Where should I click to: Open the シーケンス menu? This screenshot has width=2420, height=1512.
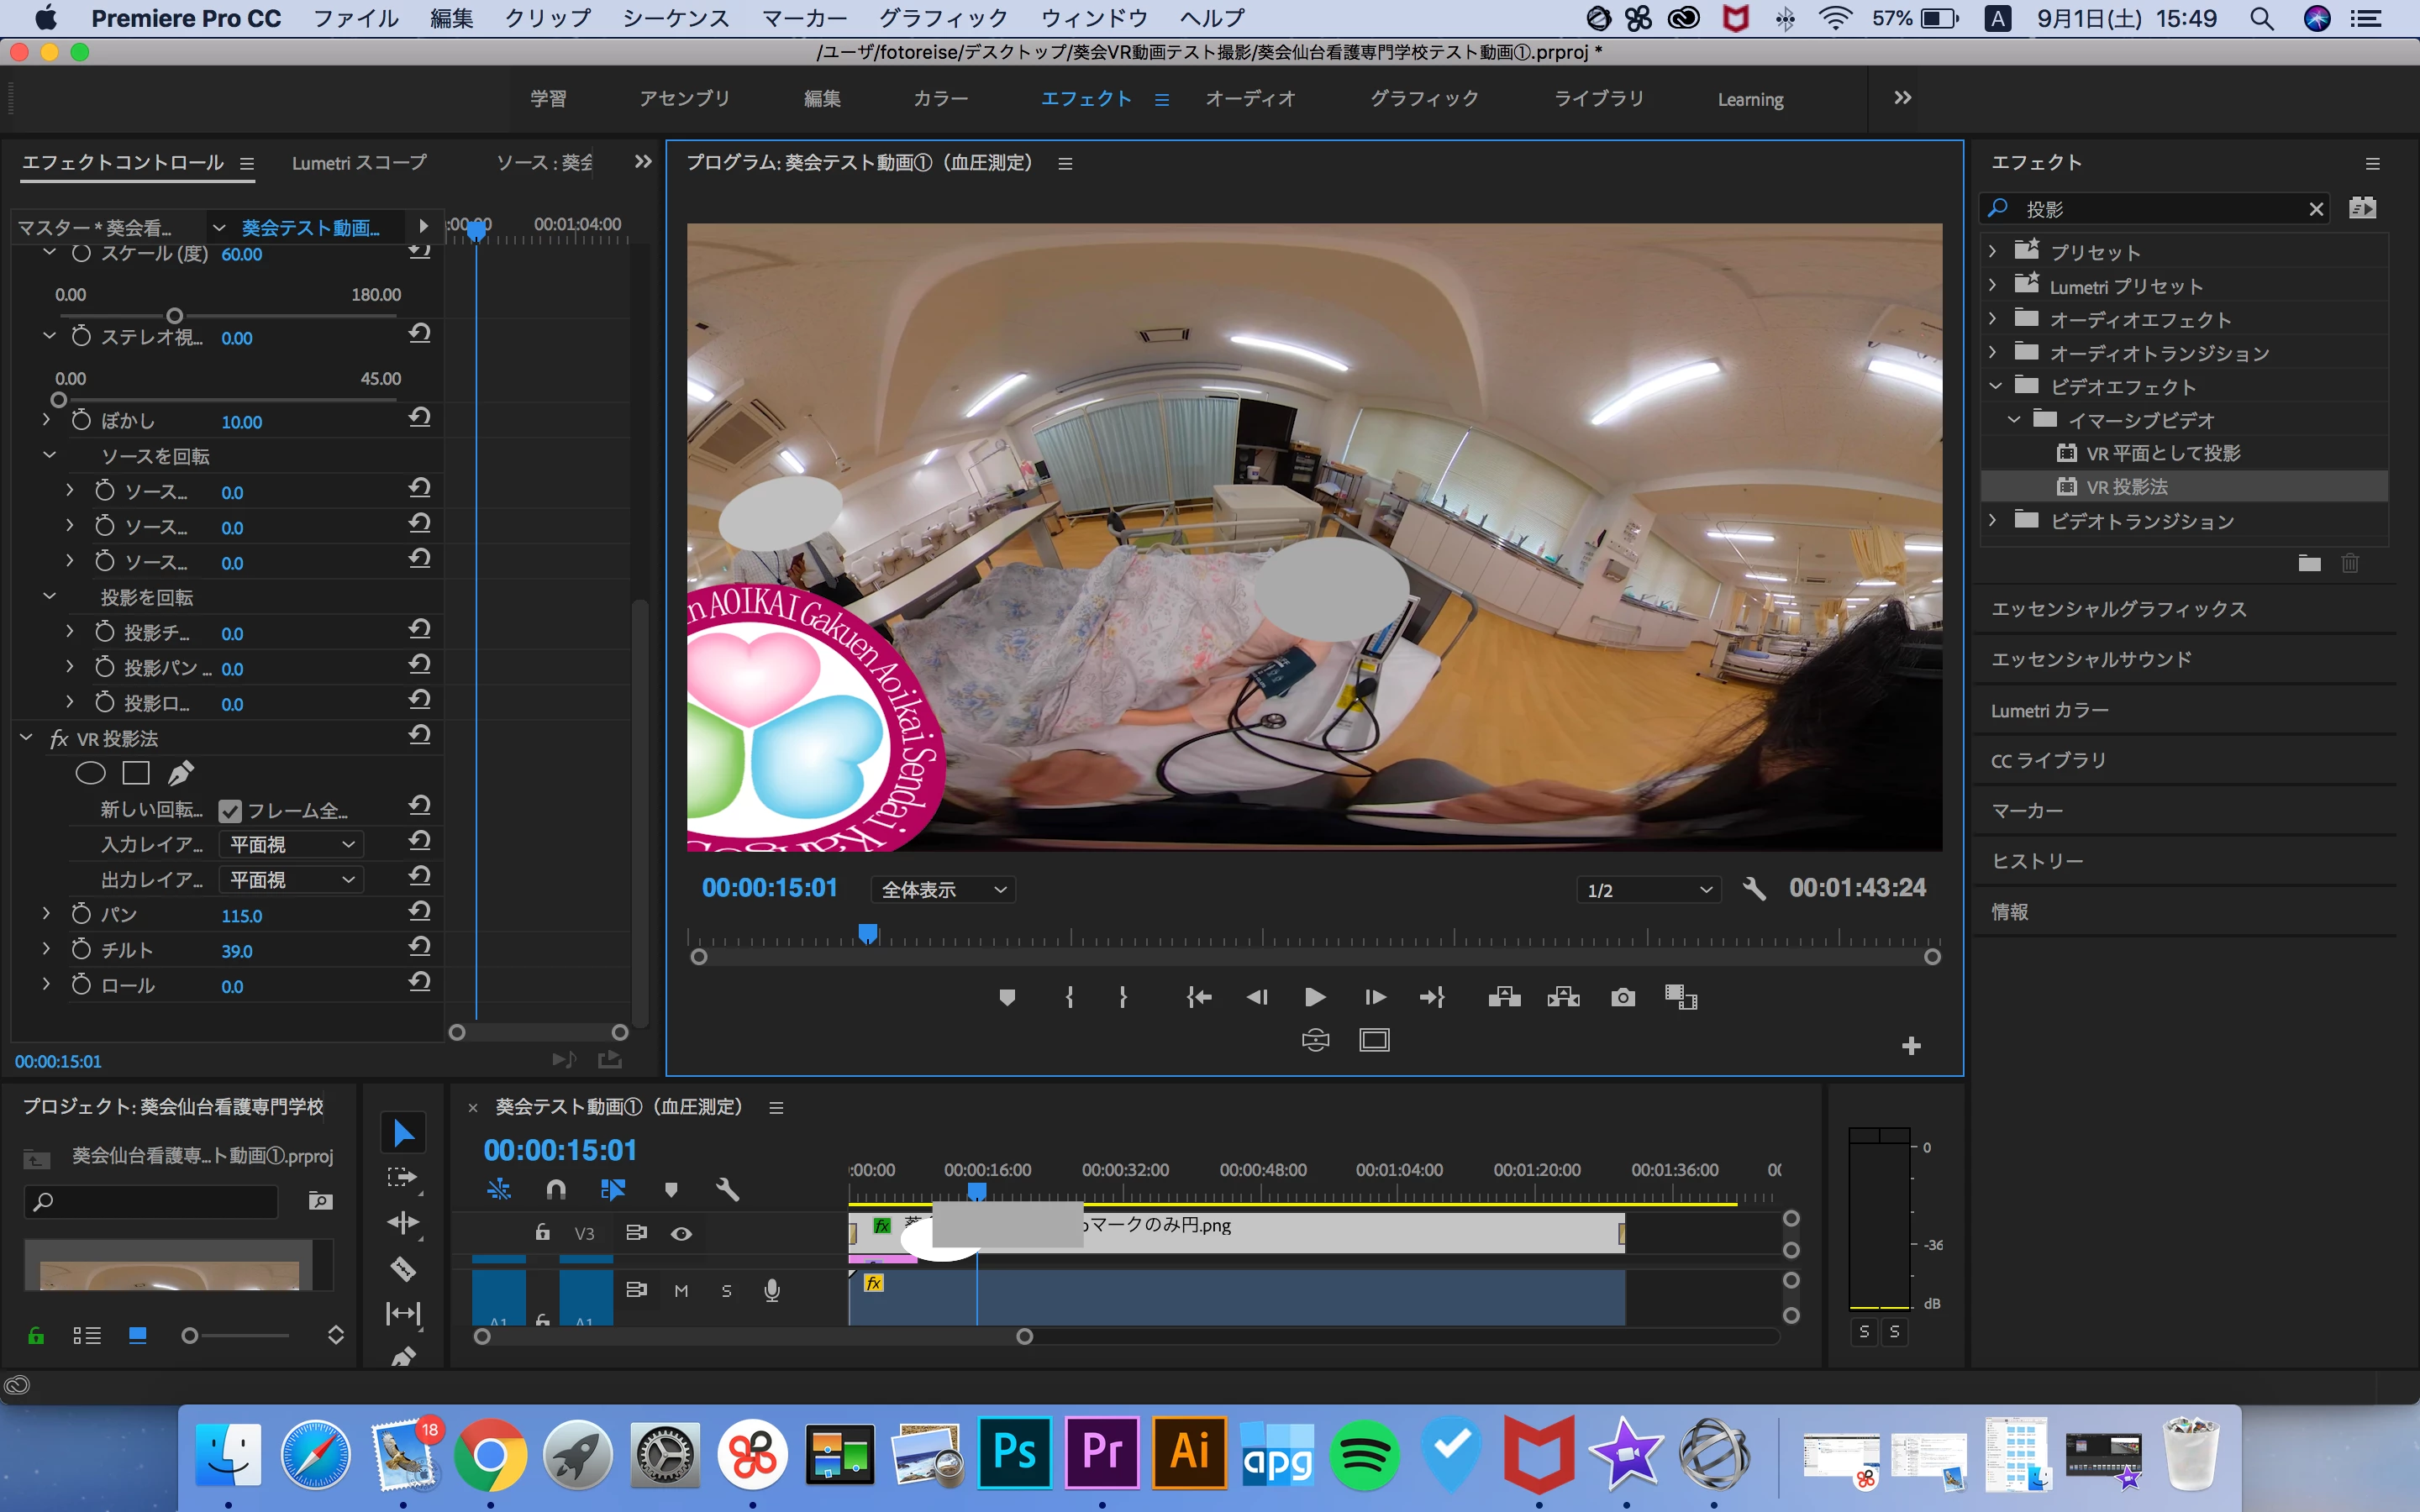coord(676,18)
